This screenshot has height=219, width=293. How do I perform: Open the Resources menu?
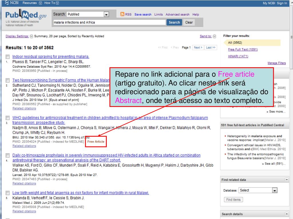pos(29,3)
